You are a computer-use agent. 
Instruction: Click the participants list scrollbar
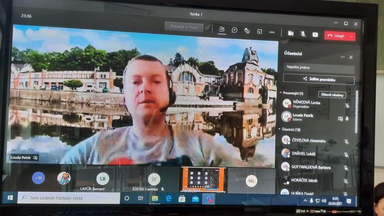click(x=357, y=112)
